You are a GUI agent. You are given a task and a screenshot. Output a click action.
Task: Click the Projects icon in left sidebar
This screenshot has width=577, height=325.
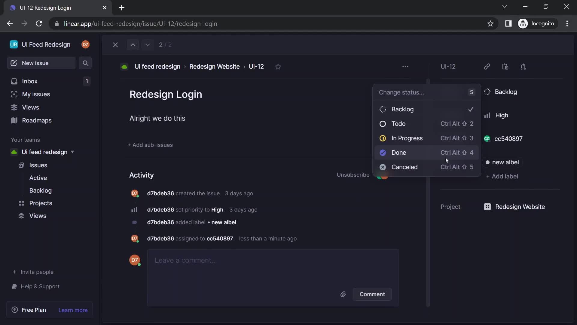(x=22, y=203)
